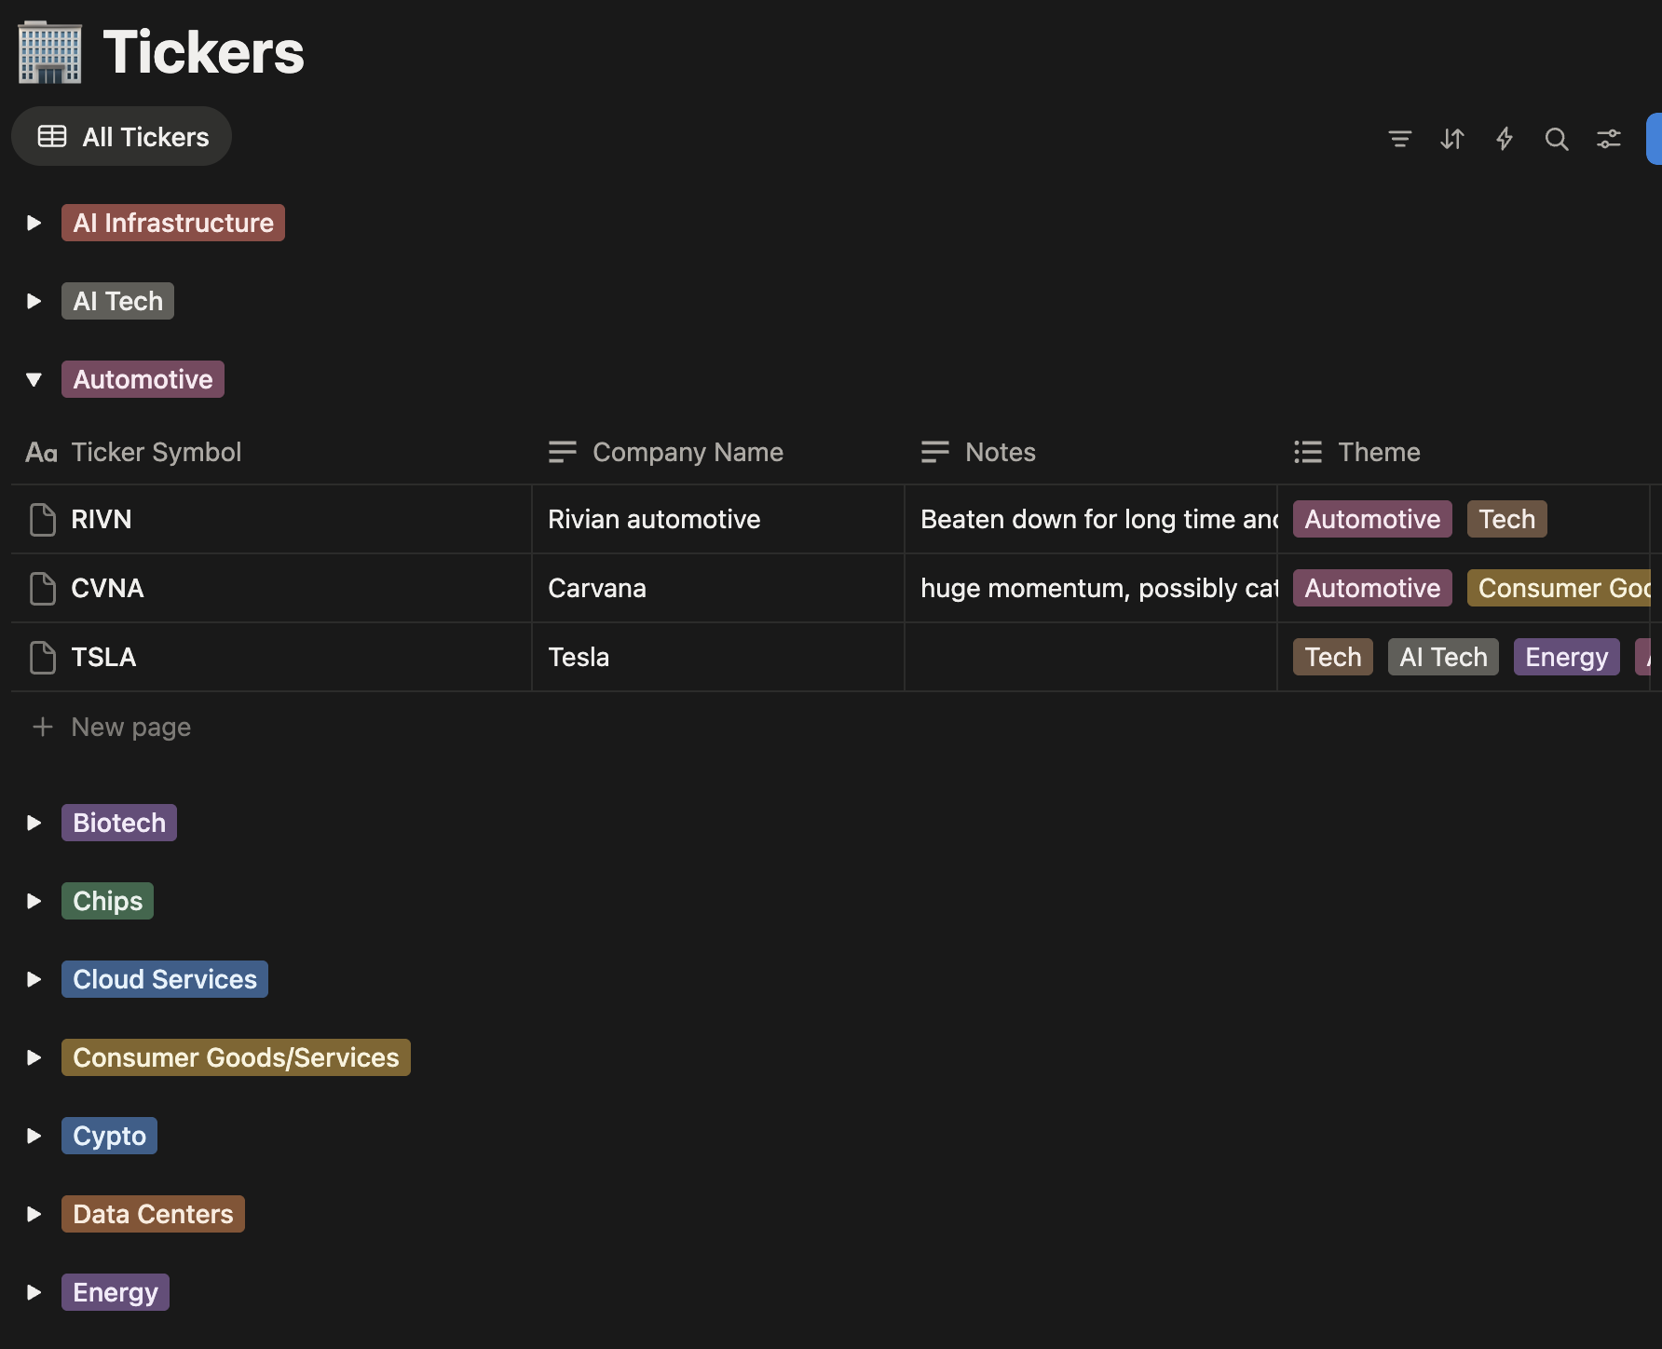1662x1349 pixels.
Task: Click Consumer Goods tag in CVNA row
Action: [x=1559, y=588]
